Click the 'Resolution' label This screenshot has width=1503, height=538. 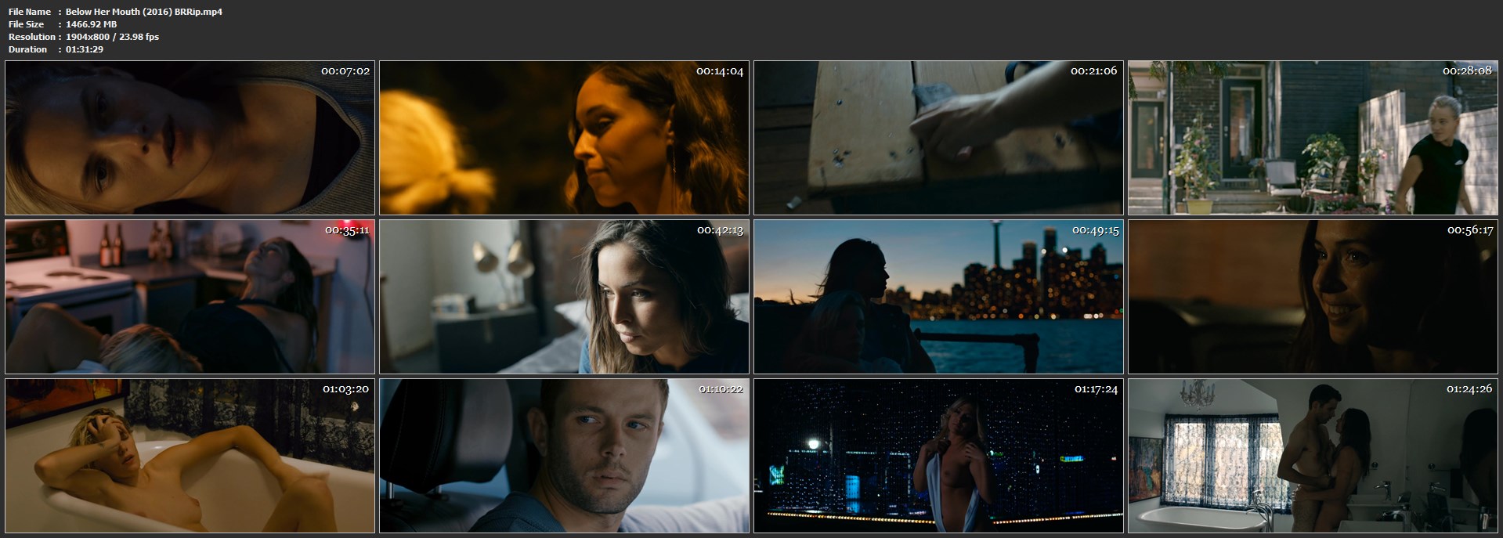(x=32, y=37)
